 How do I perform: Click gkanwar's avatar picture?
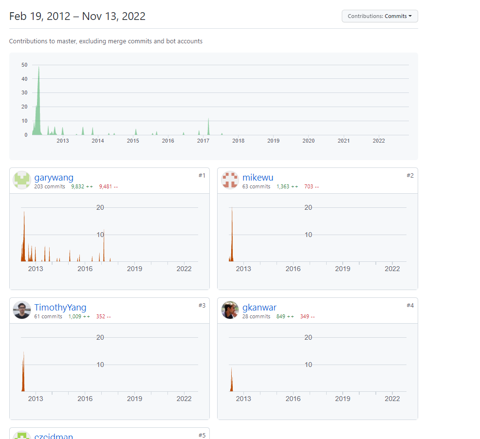coord(230,310)
